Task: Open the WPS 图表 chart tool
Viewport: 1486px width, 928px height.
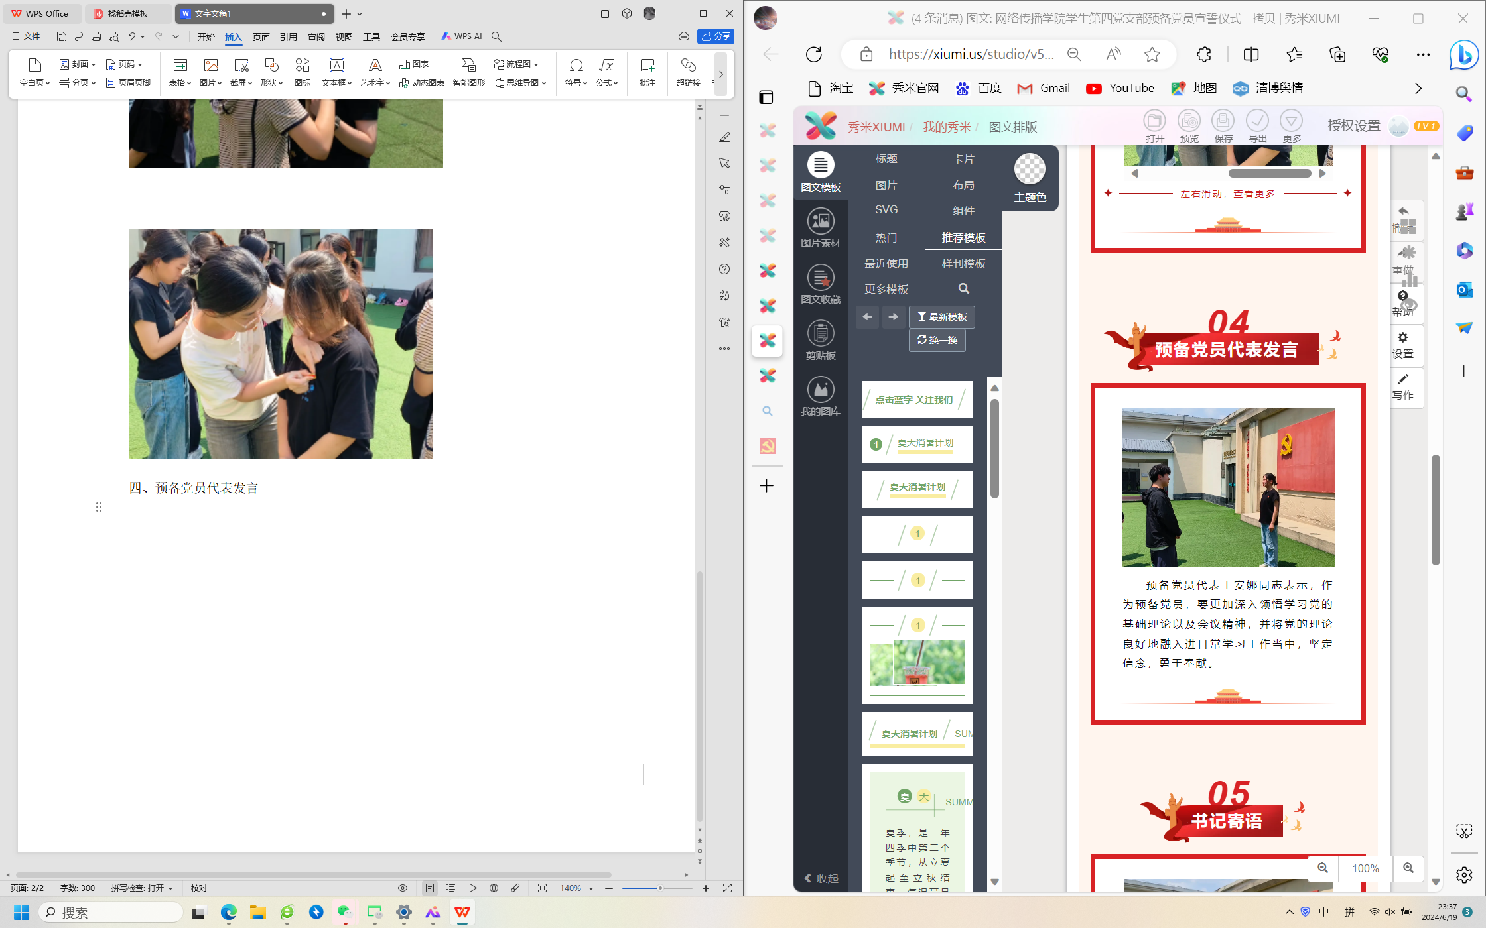Action: click(x=414, y=64)
